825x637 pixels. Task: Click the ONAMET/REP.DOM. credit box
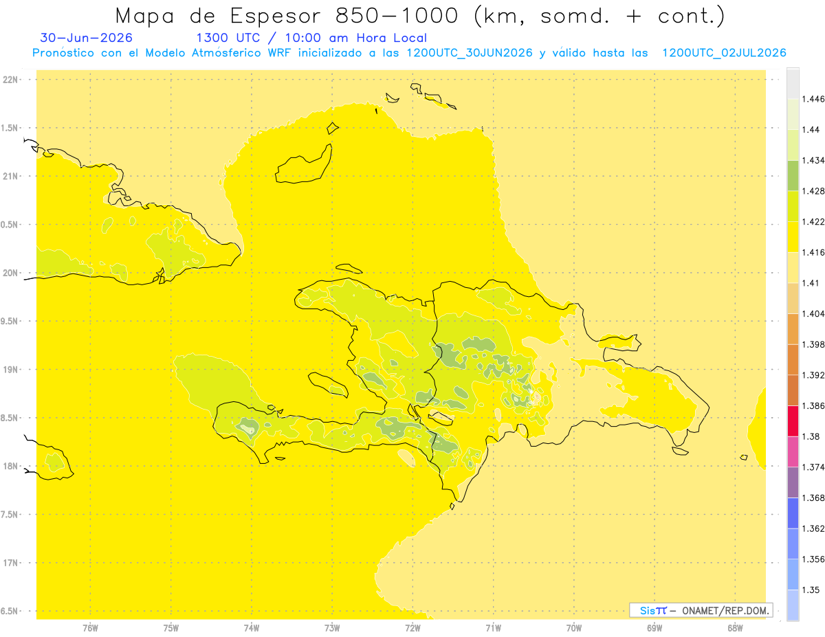[x=701, y=610]
